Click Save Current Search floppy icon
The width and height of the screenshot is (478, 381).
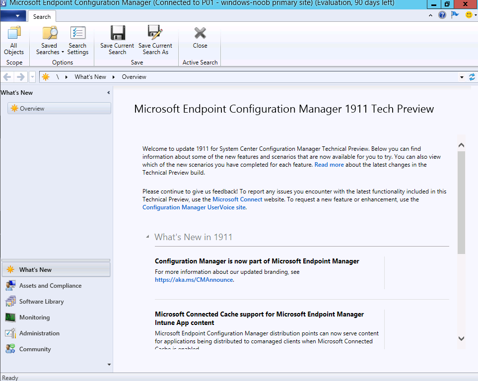pyautogui.click(x=117, y=33)
